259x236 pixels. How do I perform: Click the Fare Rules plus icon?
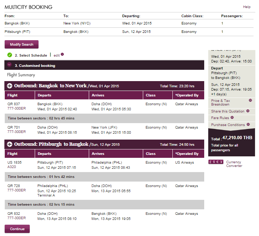point(232,118)
